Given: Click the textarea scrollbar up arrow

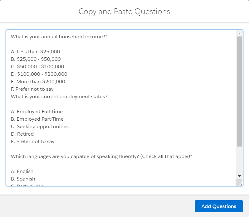Looking at the screenshot, I should click(239, 33).
